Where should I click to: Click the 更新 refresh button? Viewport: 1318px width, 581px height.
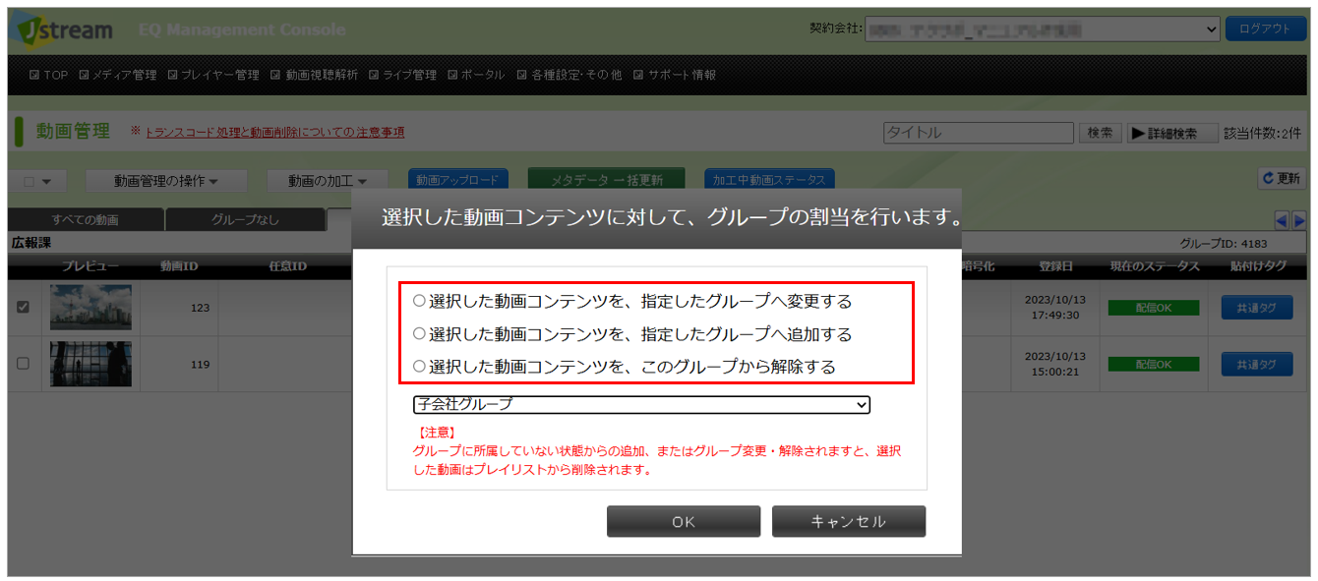click(x=1281, y=179)
